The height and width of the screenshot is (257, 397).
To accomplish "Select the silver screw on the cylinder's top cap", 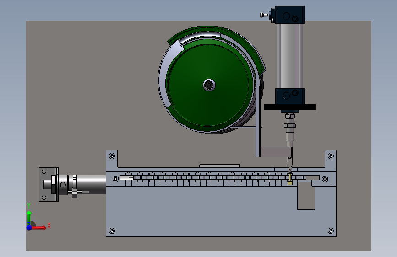I will coord(265,15).
